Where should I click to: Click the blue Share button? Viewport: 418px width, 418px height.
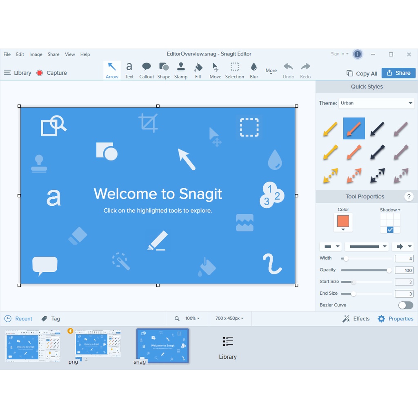click(398, 73)
